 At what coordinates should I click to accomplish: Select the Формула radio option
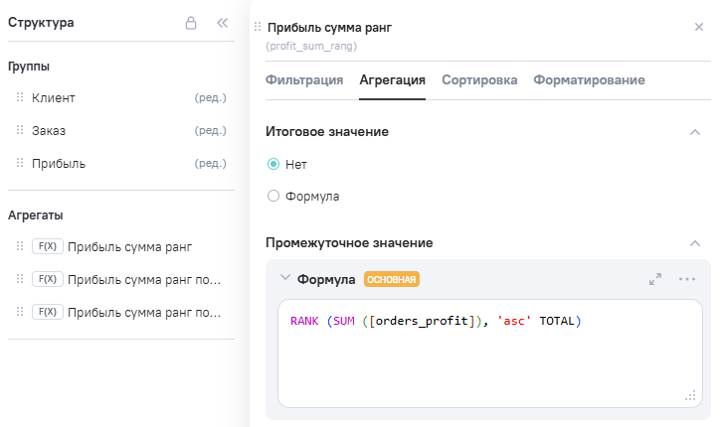coord(273,197)
